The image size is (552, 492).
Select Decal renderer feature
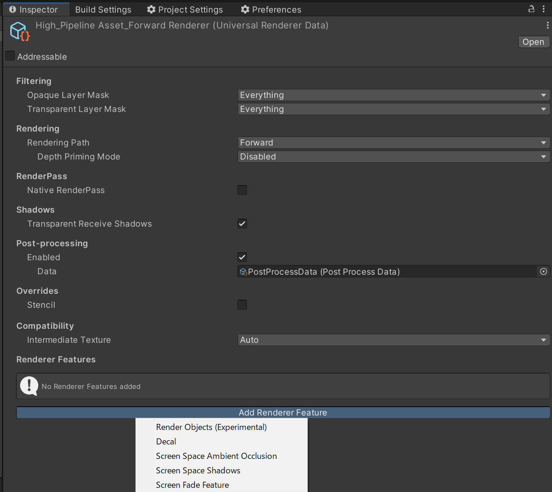pos(221,441)
